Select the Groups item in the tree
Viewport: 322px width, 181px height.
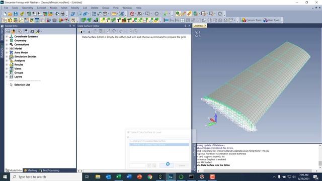[x=19, y=72]
